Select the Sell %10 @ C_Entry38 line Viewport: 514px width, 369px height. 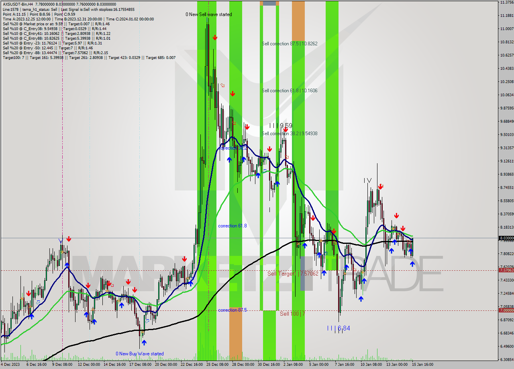click(54, 28)
